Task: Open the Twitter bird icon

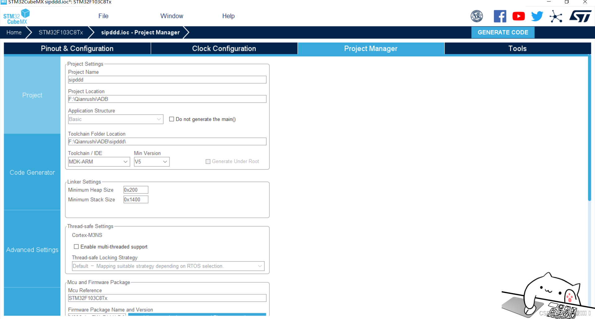Action: pyautogui.click(x=537, y=16)
